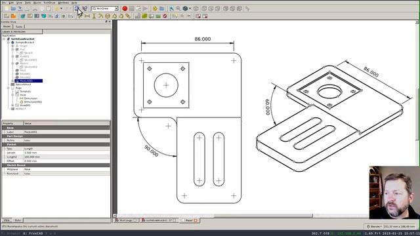Open Blender navigation style menu in status bar
420x236 pixels.
coord(374,227)
